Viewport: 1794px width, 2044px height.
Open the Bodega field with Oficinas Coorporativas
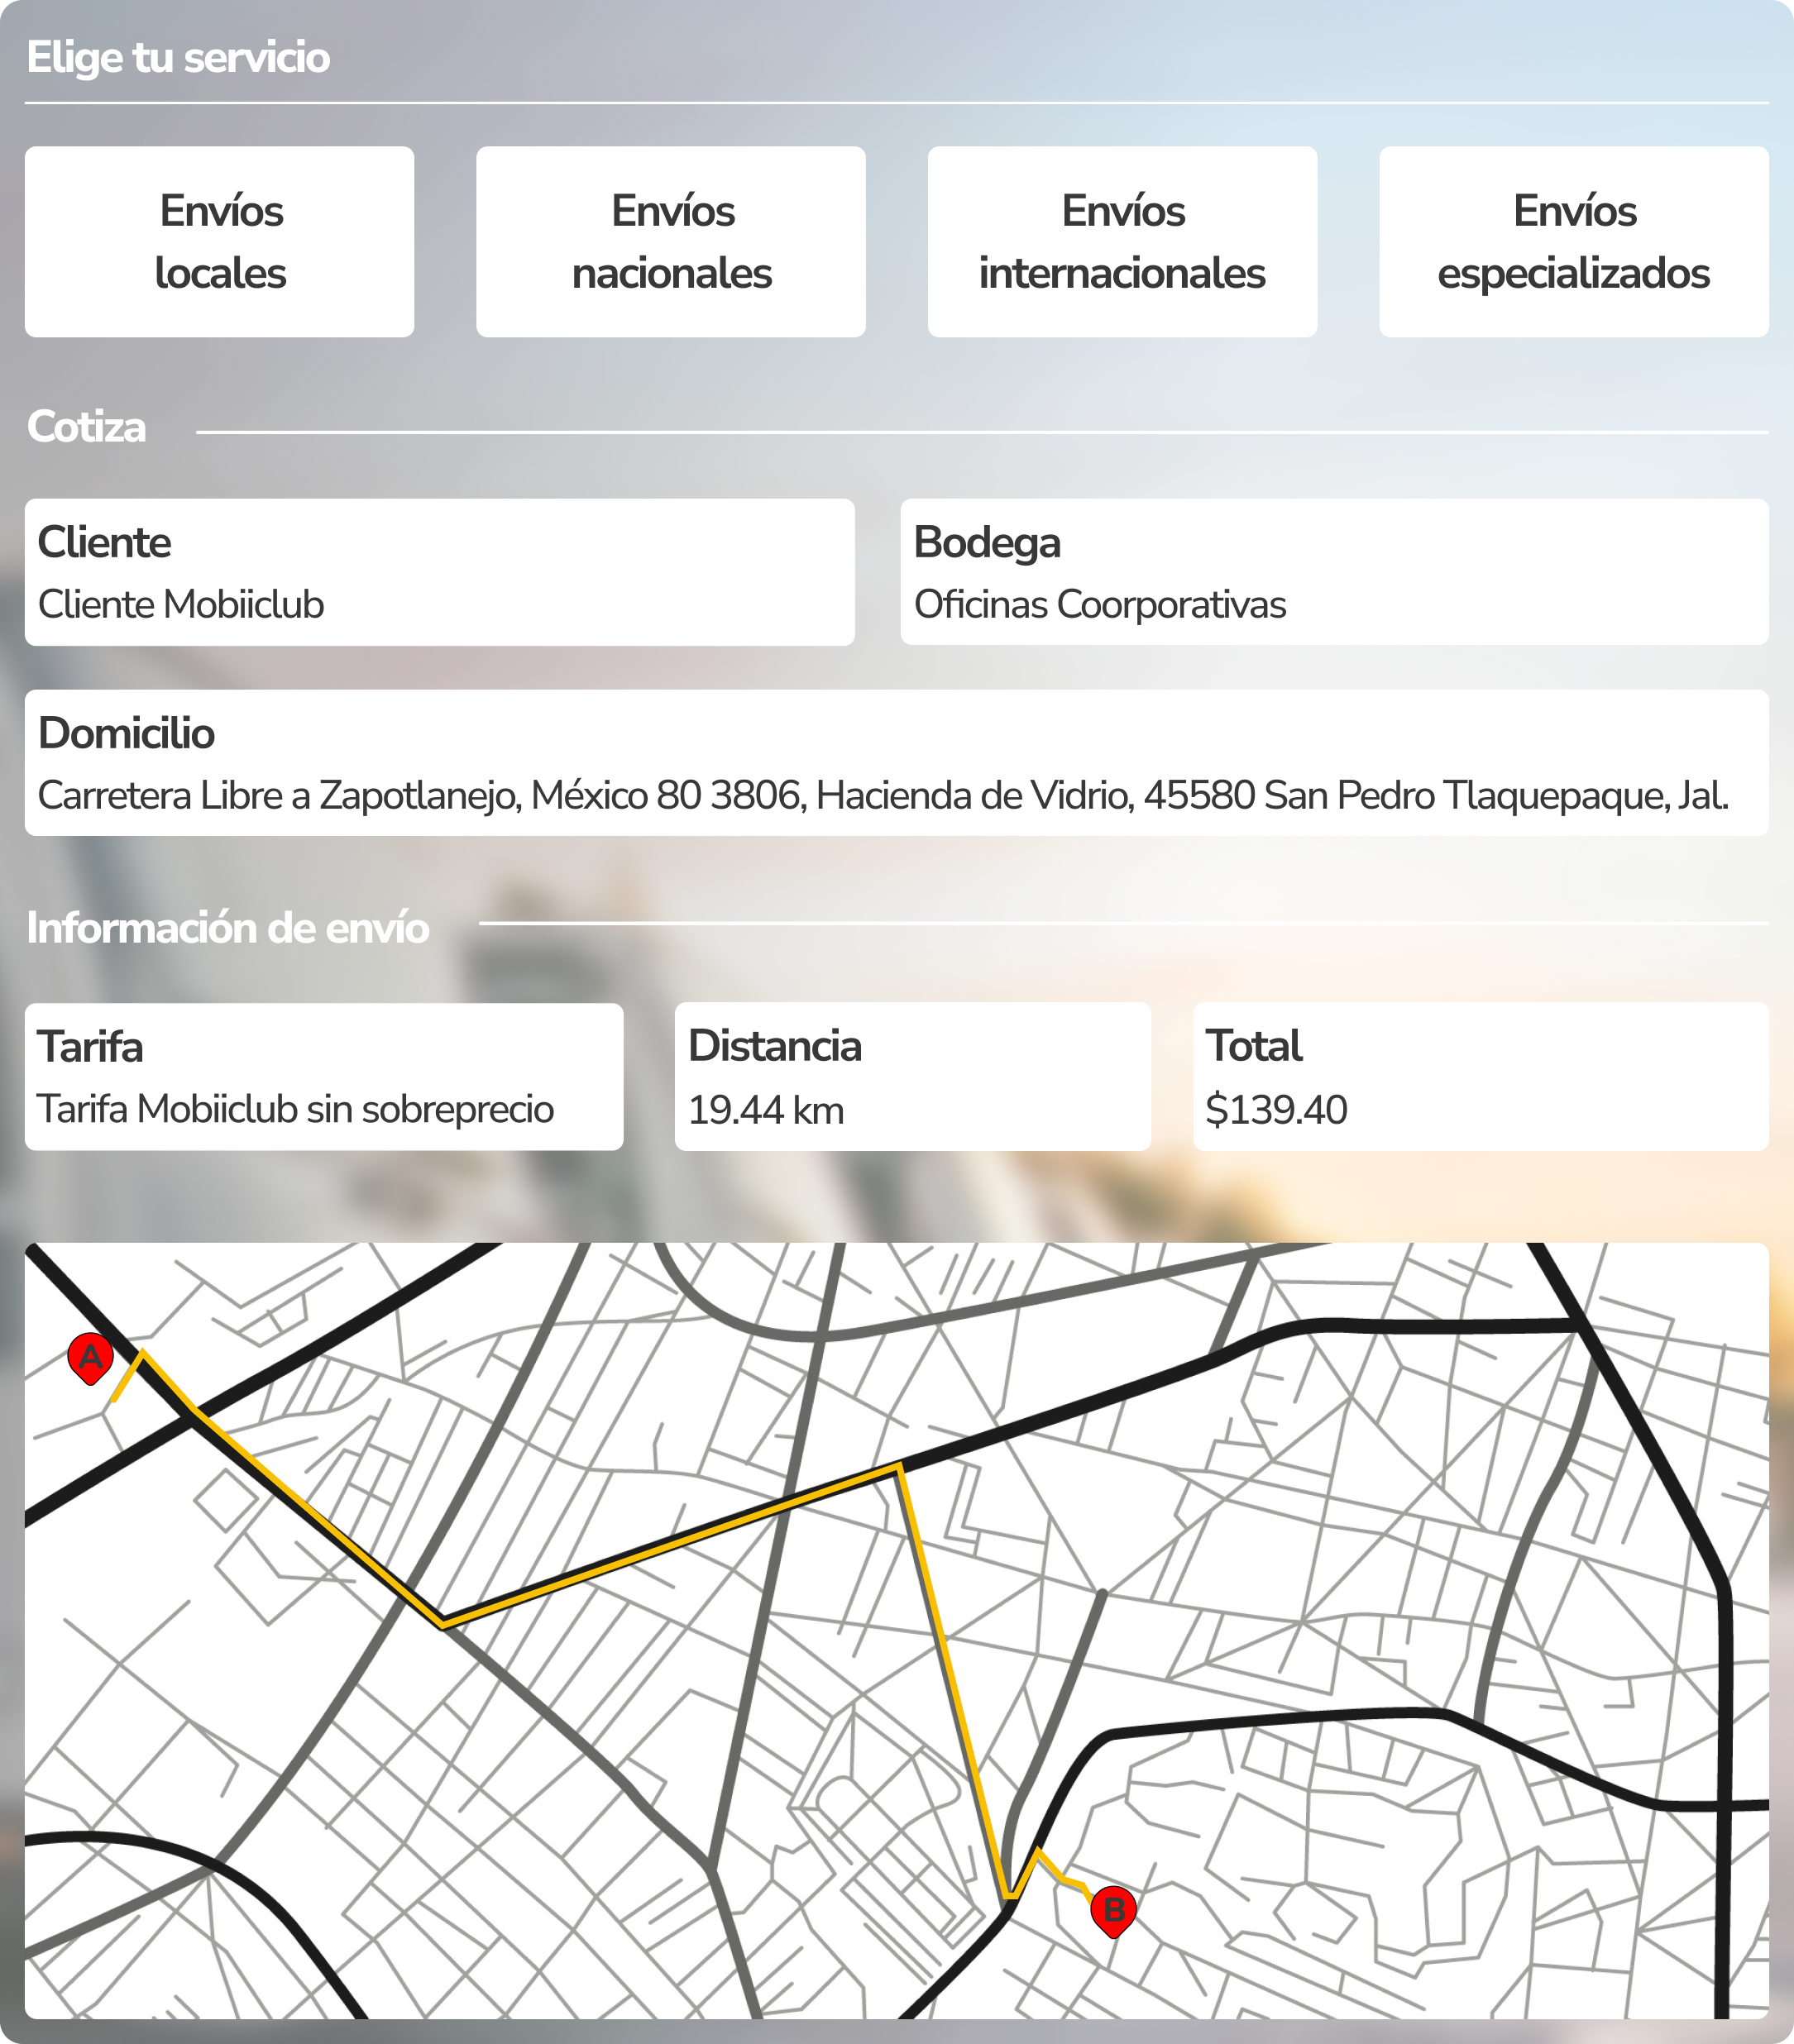(1334, 573)
